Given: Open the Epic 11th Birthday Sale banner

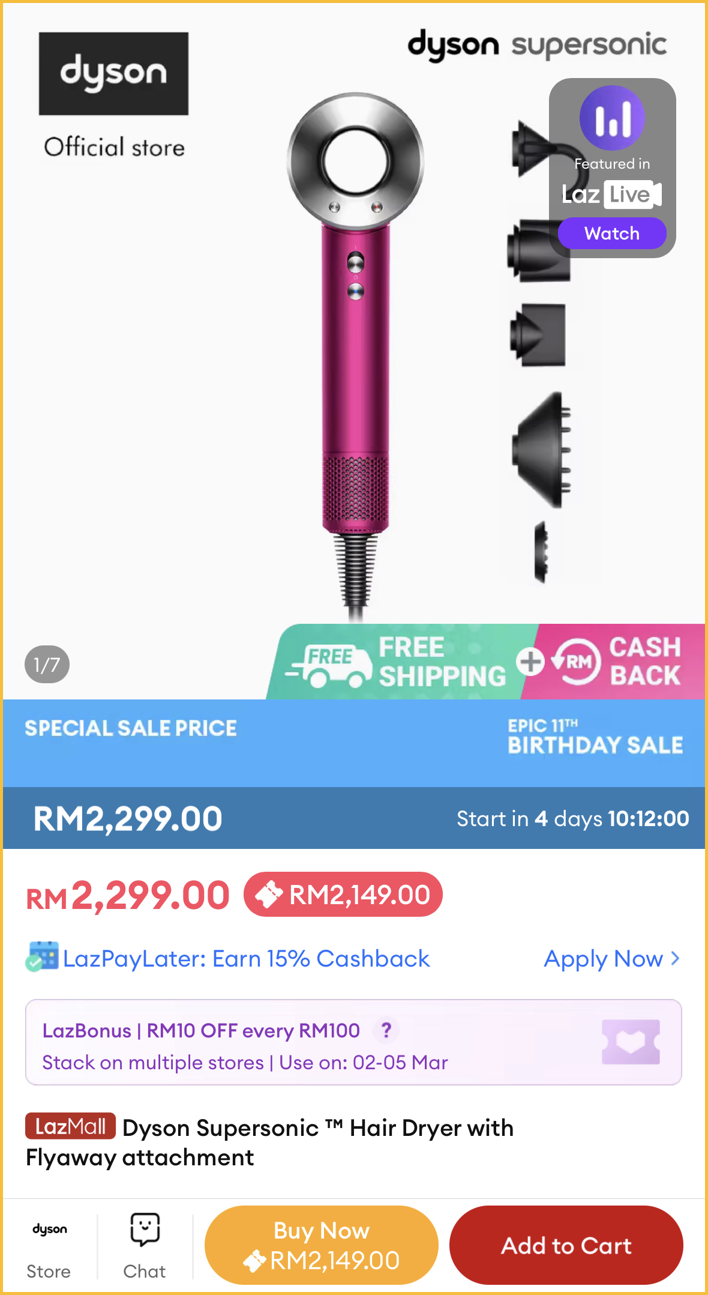Looking at the screenshot, I should click(x=595, y=737).
